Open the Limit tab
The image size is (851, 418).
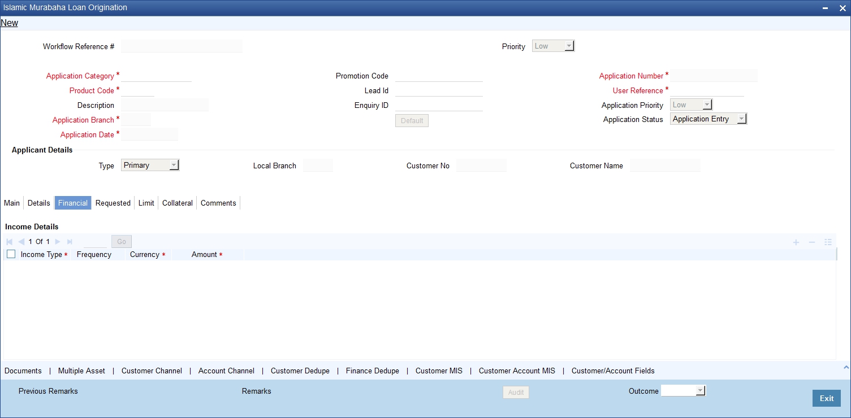[x=146, y=203]
